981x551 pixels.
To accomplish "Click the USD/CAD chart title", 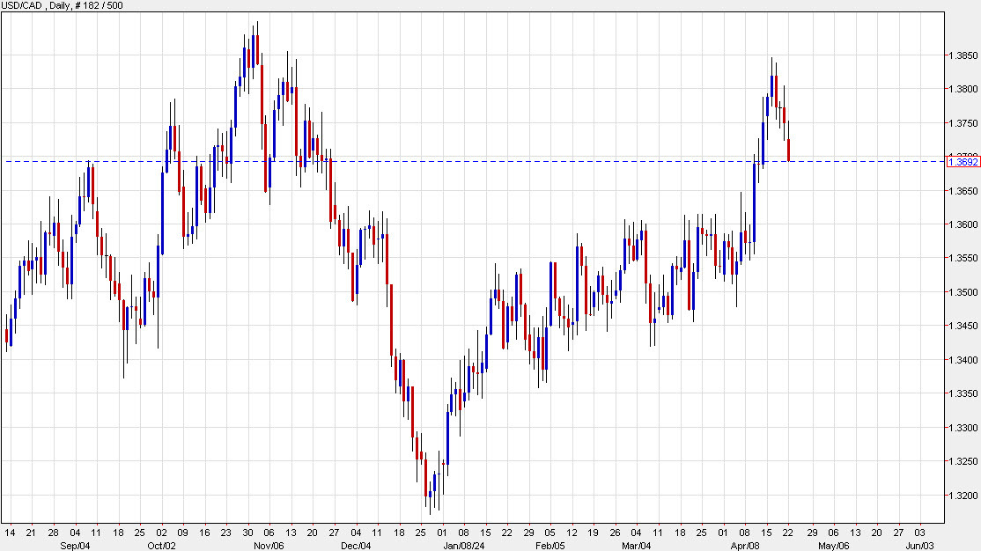I will coord(22,4).
